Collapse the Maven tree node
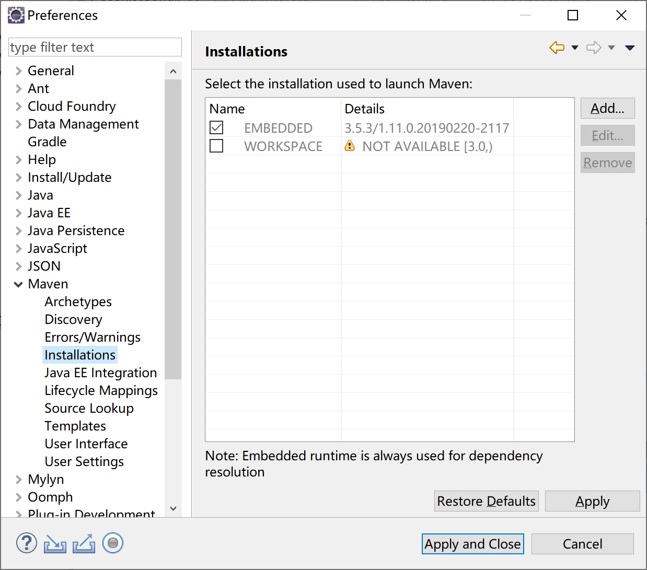Viewport: 647px width, 570px height. click(19, 284)
